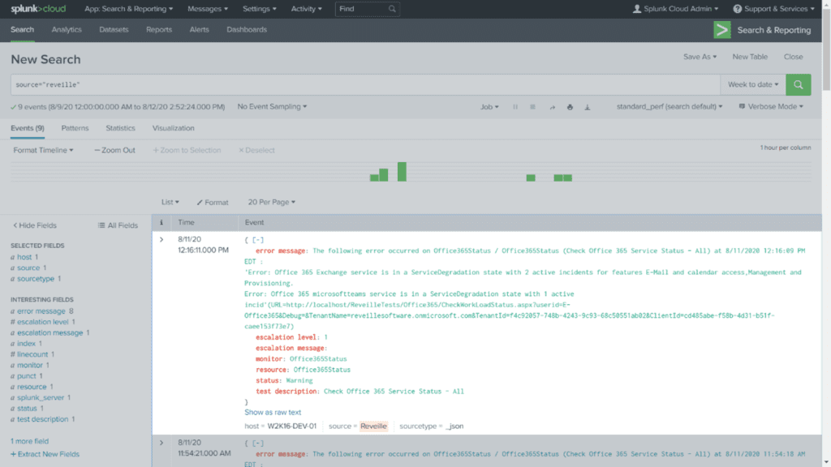Open the No Event Sampling dropdown
Image resolution: width=831 pixels, height=467 pixels.
click(272, 106)
